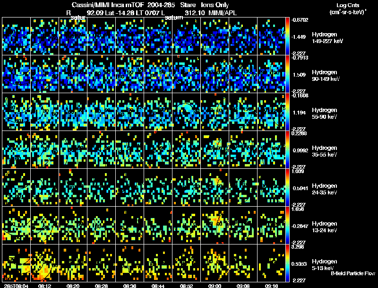This screenshot has height=288, width=378.
Task: Open the 55-90 keV image at 08:52
Action: [186, 112]
